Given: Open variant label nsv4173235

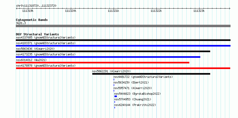Looking at the screenshot, I should [x=46, y=54].
